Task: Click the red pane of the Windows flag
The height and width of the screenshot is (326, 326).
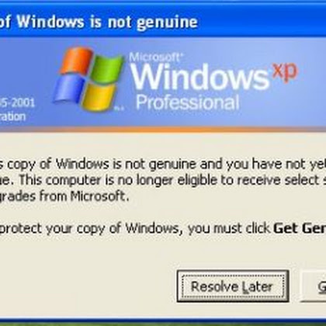Action: click(77, 61)
